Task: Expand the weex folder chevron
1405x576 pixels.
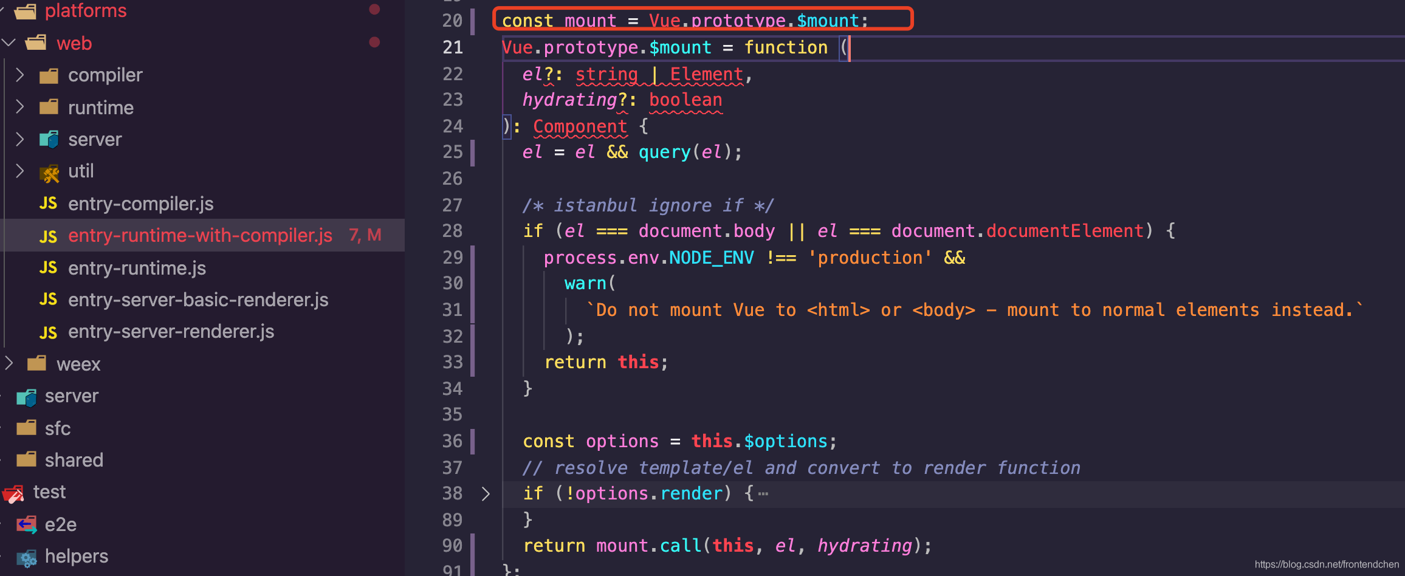Action: pos(9,363)
